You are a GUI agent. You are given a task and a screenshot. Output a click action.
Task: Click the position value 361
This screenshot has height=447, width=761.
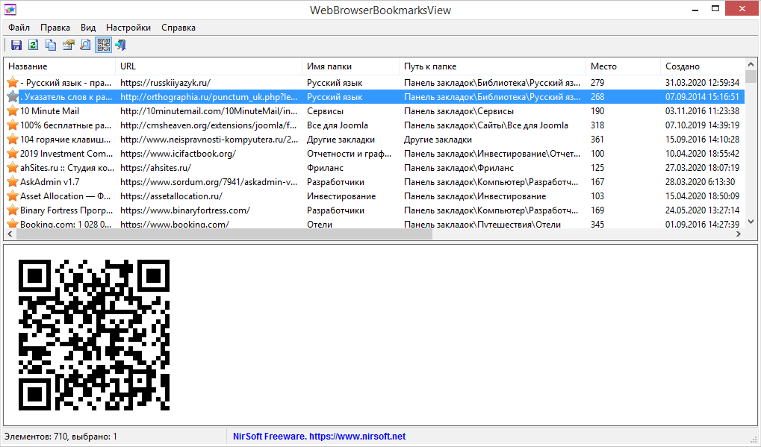coord(597,140)
